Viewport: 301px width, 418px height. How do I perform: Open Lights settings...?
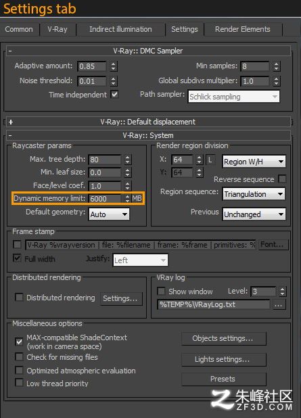[224, 359]
